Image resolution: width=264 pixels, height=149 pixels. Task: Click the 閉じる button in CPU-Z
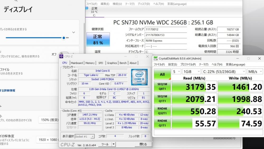pyautogui.click(x=143, y=144)
